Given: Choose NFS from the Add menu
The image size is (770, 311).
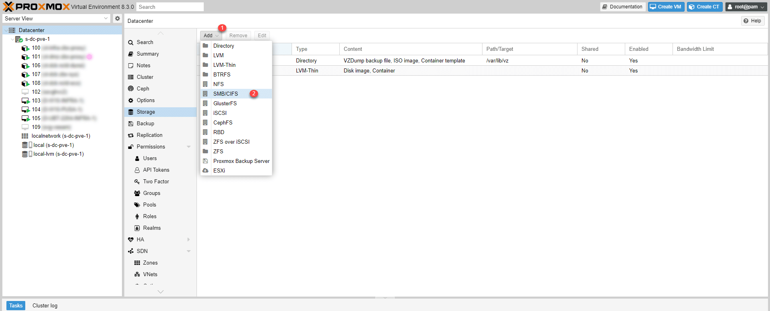Looking at the screenshot, I should coord(236,84).
